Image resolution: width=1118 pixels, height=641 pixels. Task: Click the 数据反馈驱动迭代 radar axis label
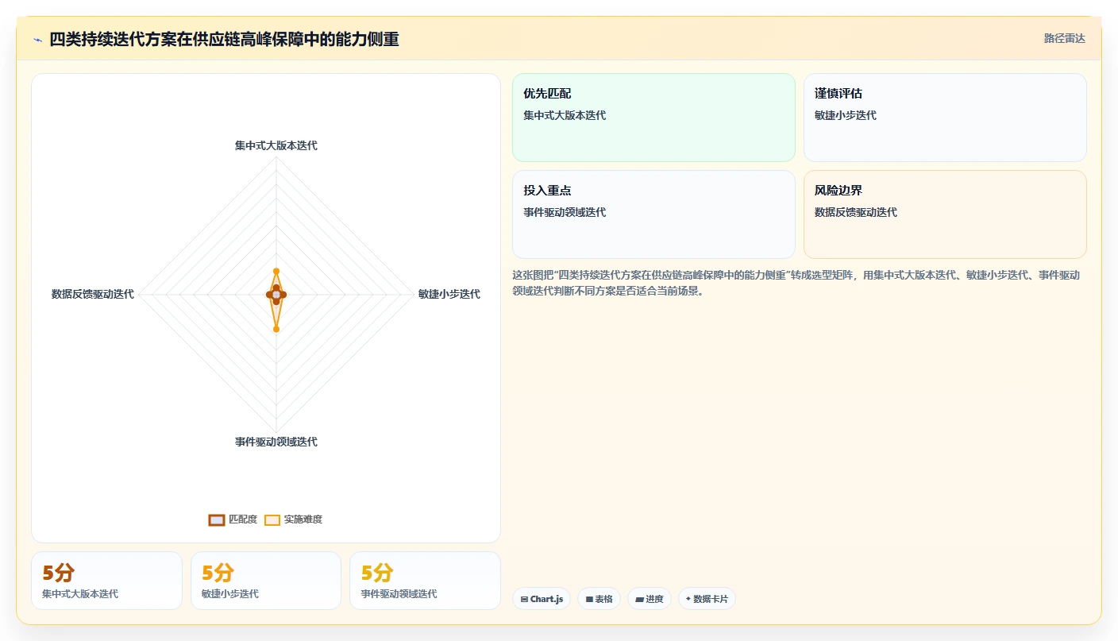[93, 294]
